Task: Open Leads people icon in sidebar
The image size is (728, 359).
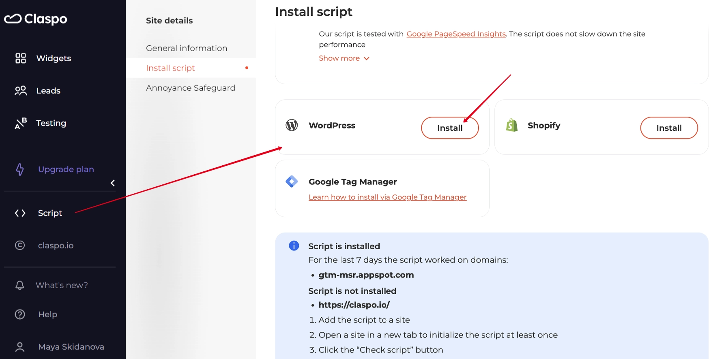Action: [x=21, y=91]
